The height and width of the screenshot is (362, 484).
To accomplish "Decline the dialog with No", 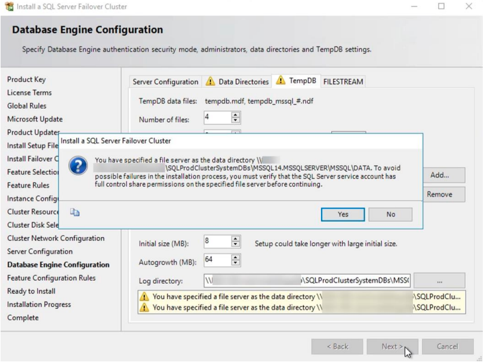I will point(390,214).
